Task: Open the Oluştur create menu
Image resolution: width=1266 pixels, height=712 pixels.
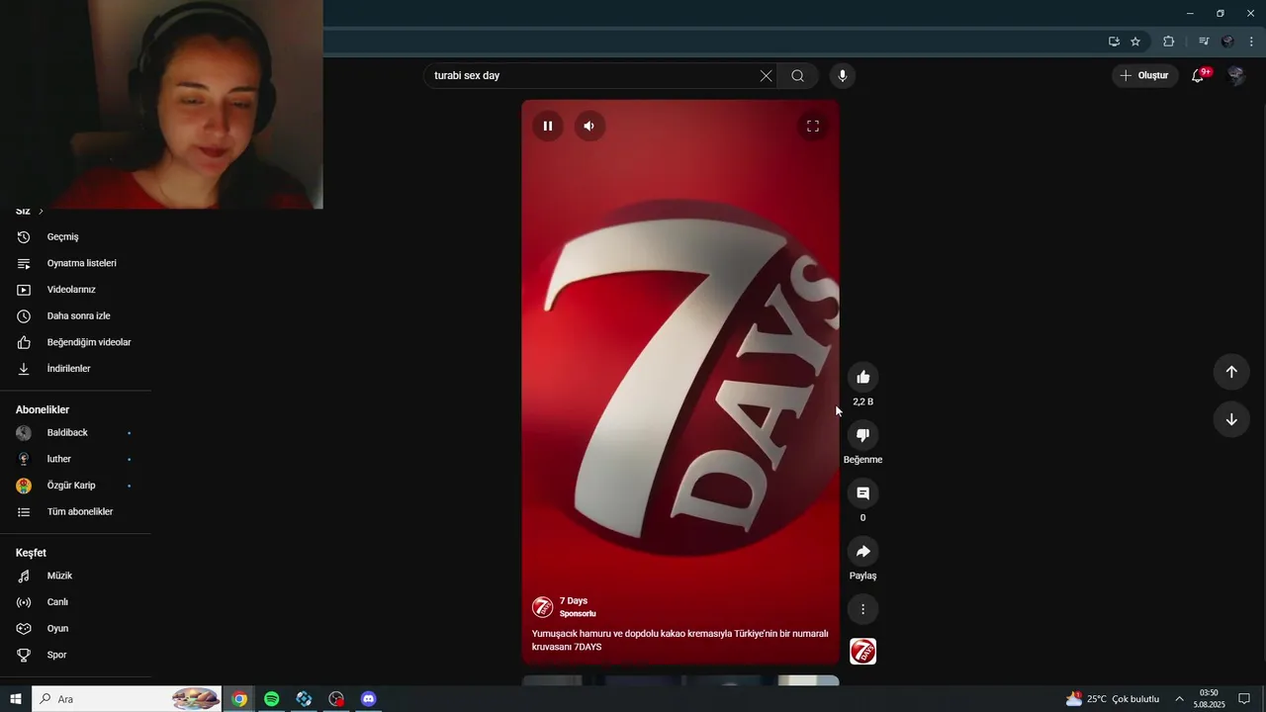Action: (1144, 75)
